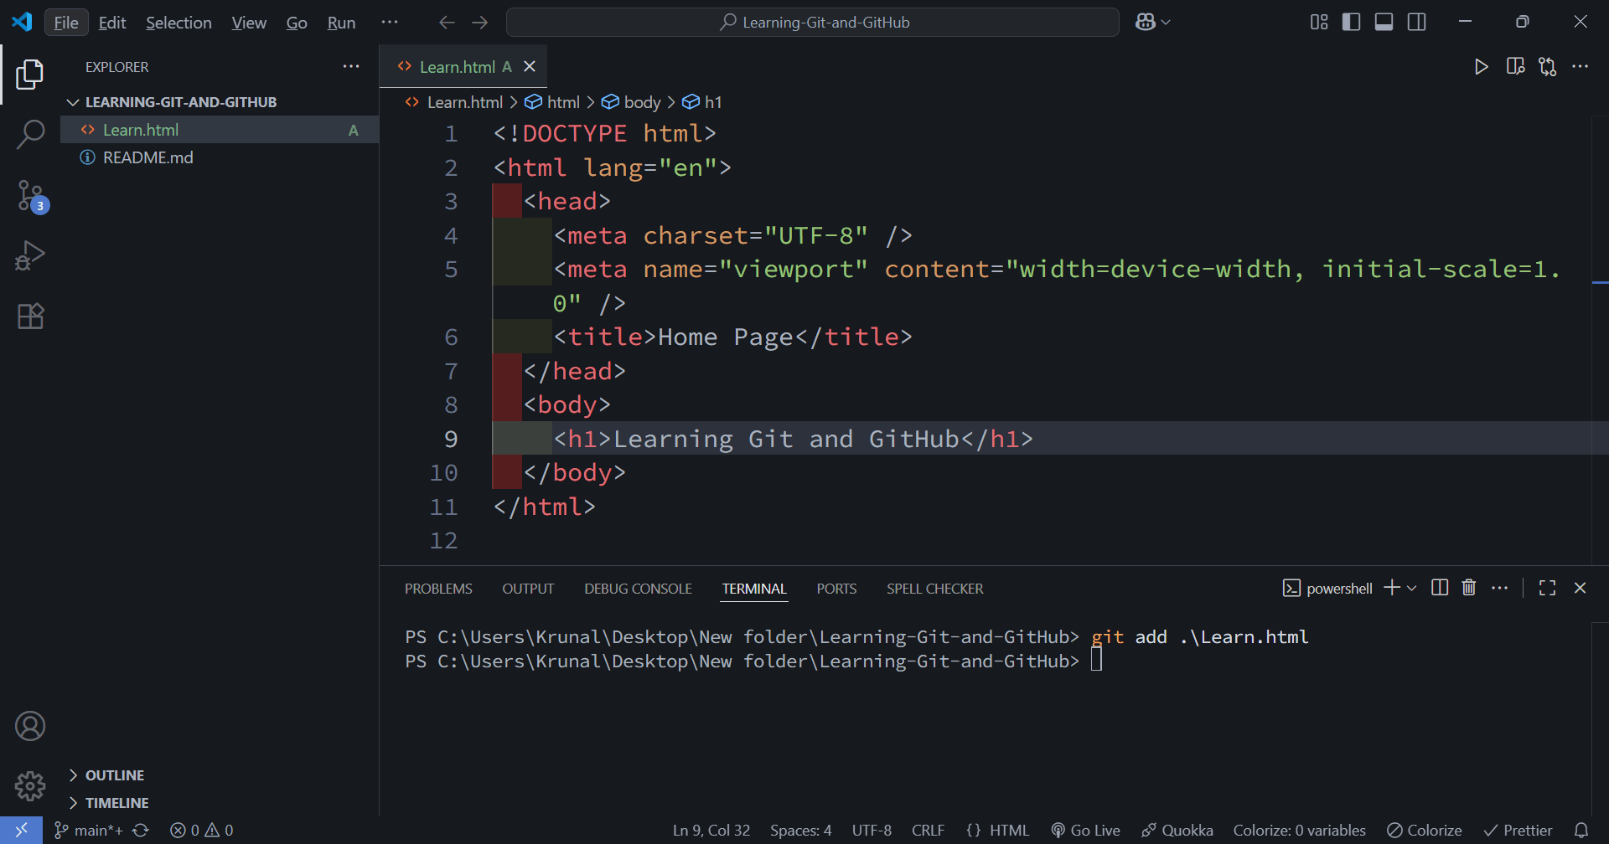Screen dimensions: 1609x844
Task: Open additional menus ellipsis in menu bar
Action: pyautogui.click(x=390, y=23)
